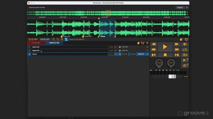The image size is (213, 119).
Task: Click the Rewind button
Action: click(154, 44)
